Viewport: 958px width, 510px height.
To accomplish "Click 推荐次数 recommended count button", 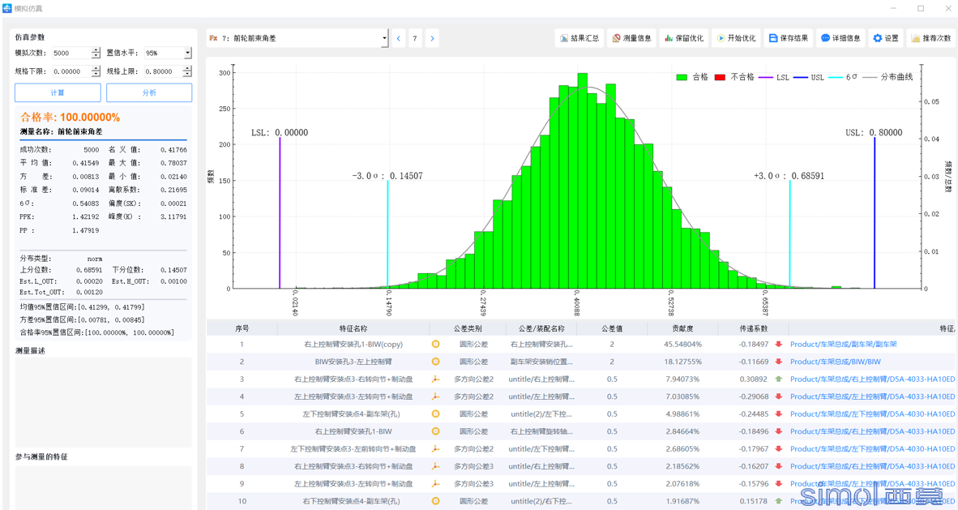I will pos(931,38).
